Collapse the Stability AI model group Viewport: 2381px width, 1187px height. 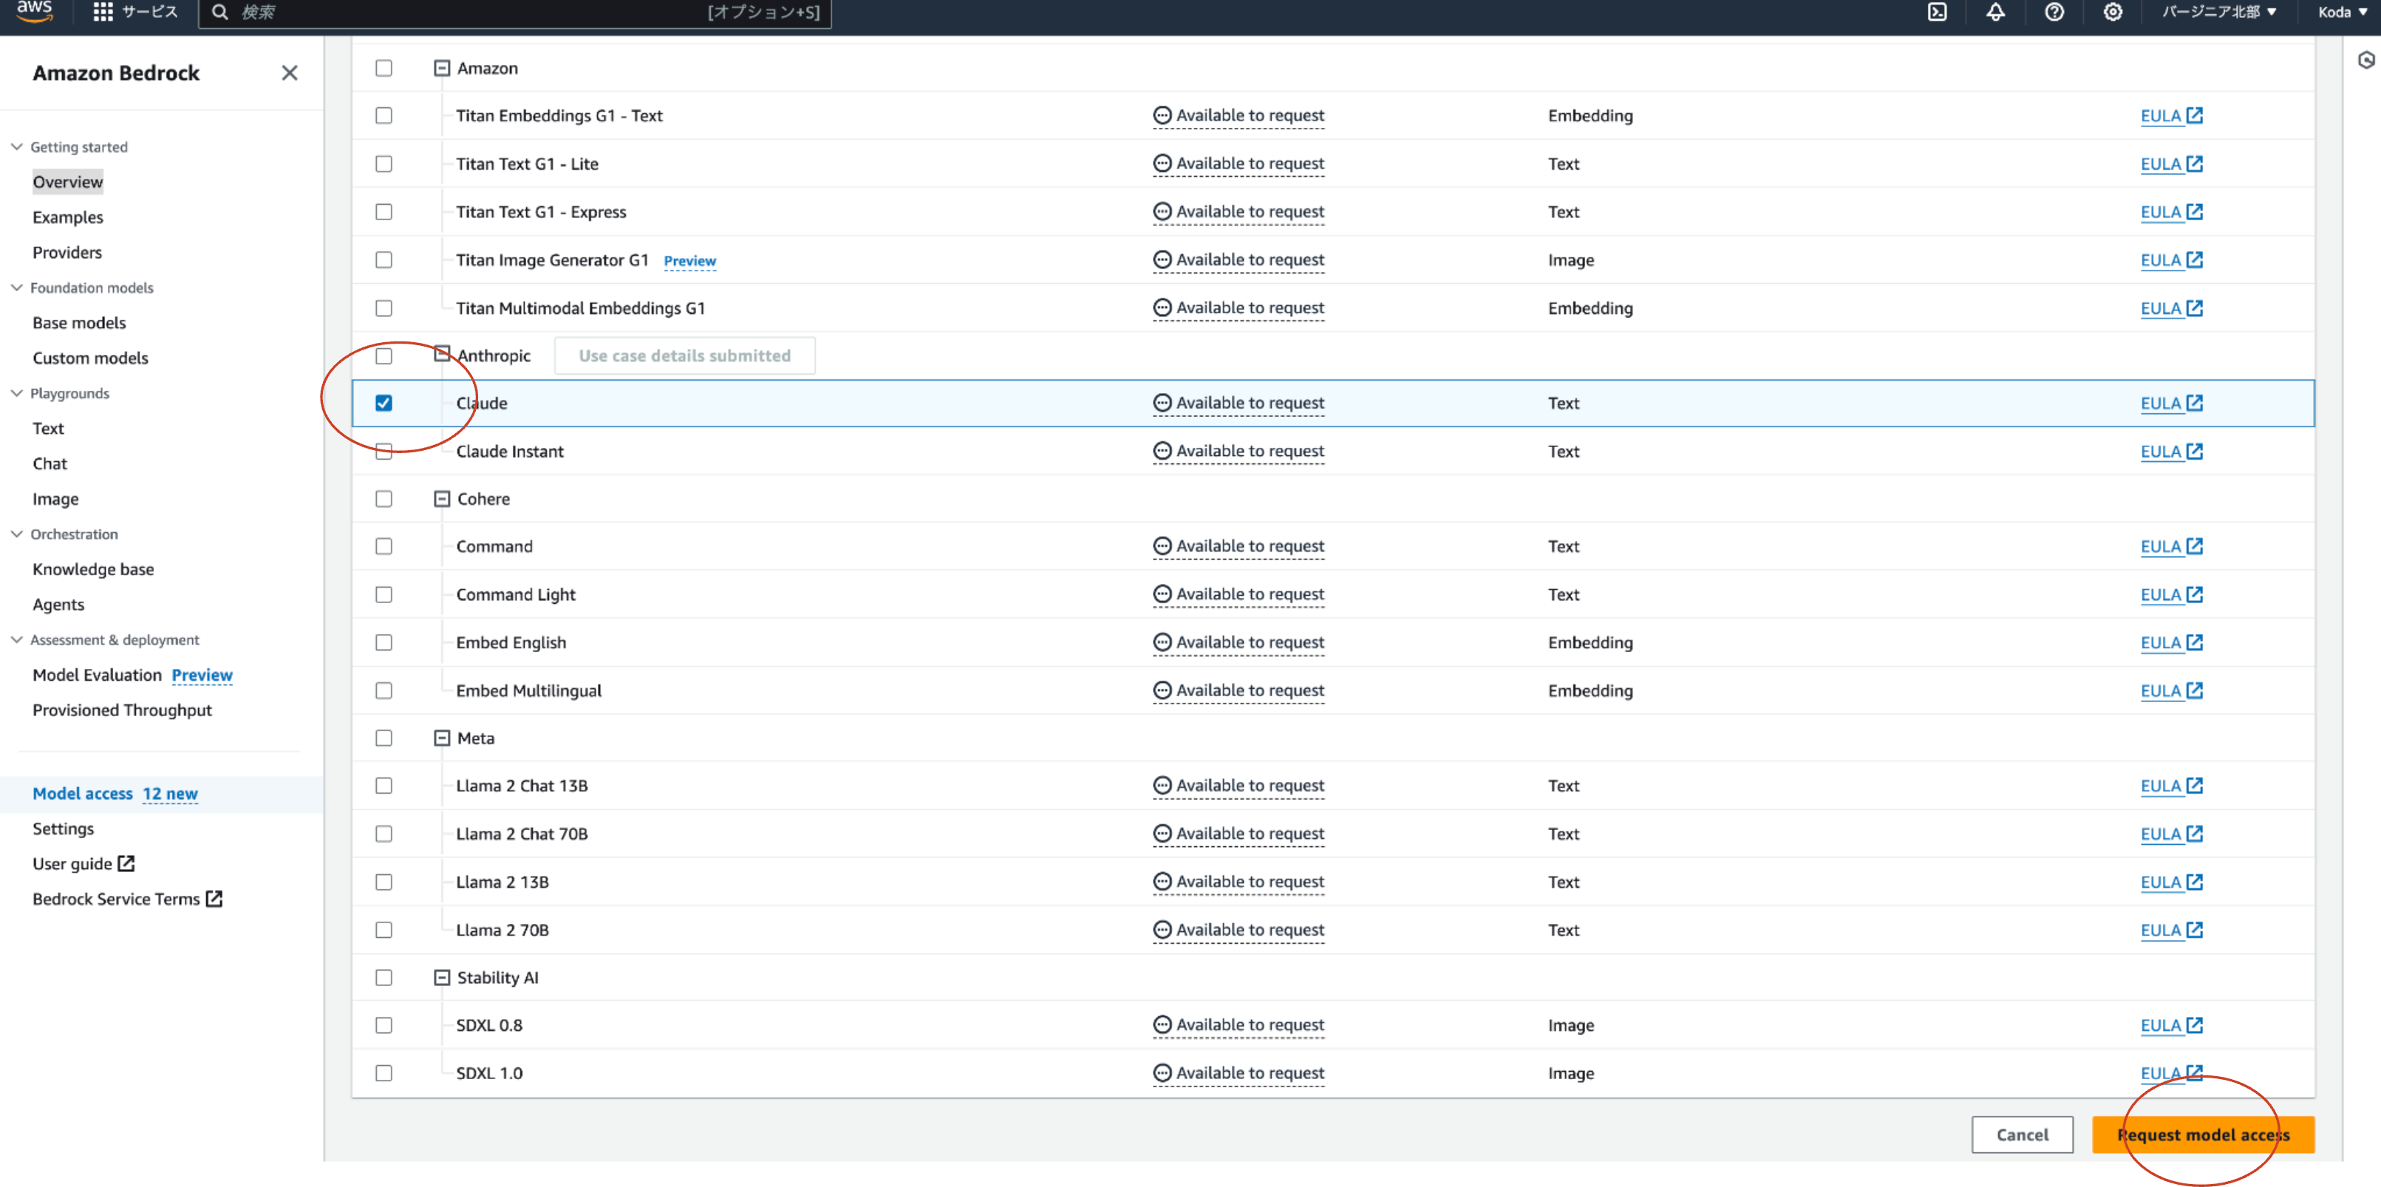[441, 977]
